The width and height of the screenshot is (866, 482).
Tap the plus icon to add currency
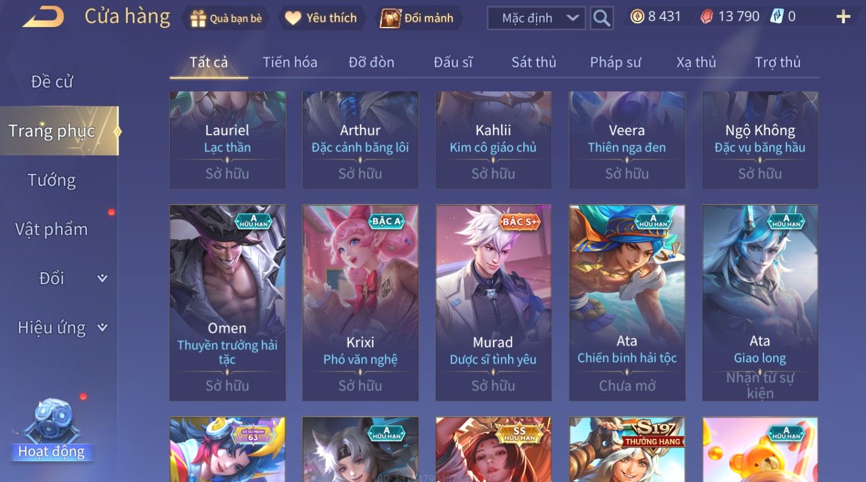click(x=843, y=17)
